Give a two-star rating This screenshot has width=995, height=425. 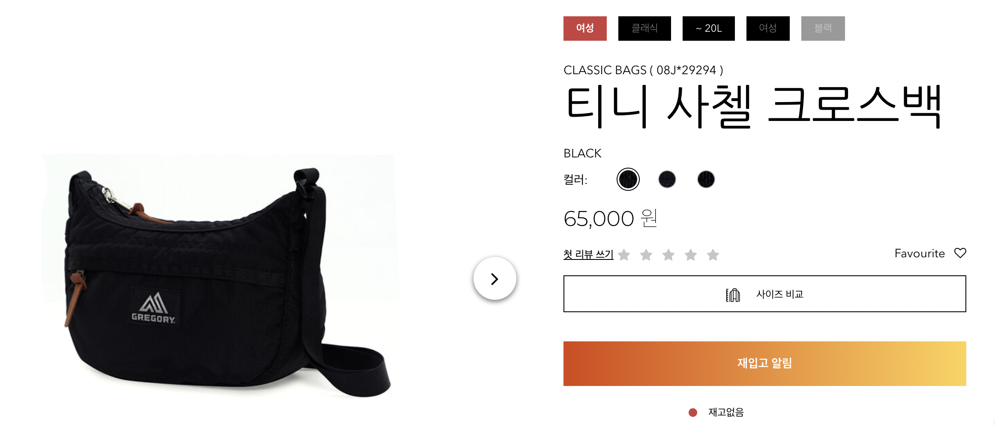pos(646,255)
